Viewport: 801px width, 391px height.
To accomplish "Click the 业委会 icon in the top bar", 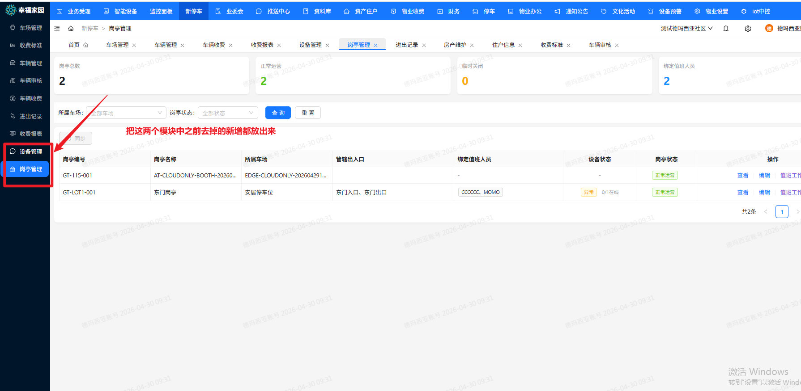I will pyautogui.click(x=218, y=11).
